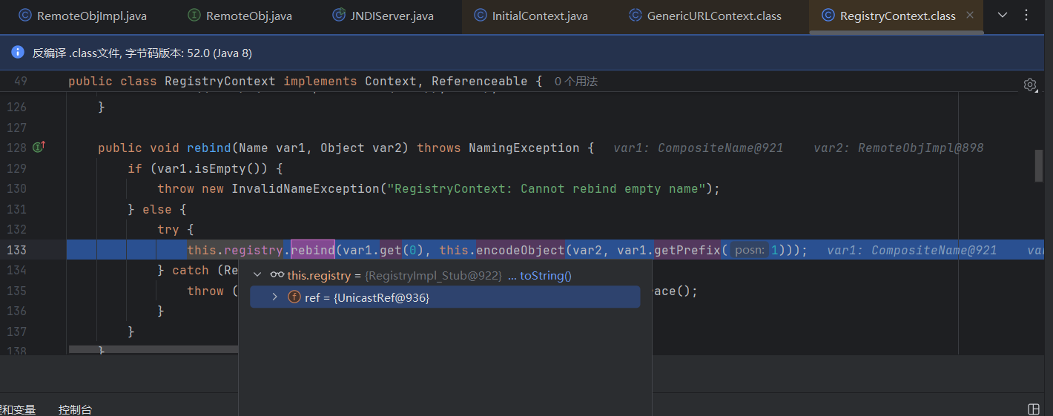Click the field icon next to ref
Screen dimensions: 1053x416
[x=294, y=297]
